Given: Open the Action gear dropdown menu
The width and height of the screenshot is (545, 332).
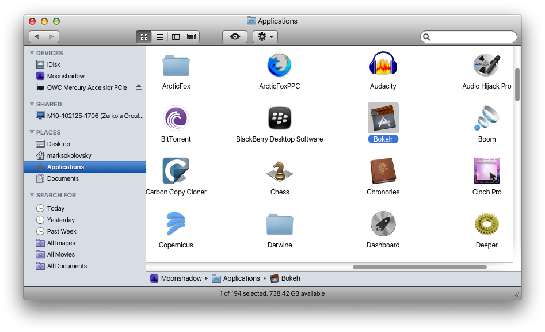Looking at the screenshot, I should pos(265,37).
